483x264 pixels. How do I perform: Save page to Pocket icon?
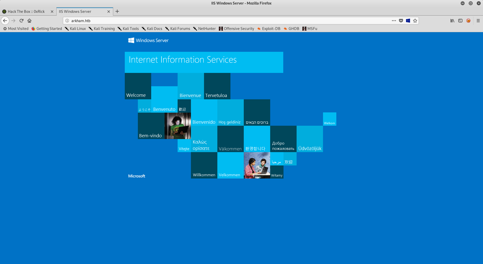(401, 21)
